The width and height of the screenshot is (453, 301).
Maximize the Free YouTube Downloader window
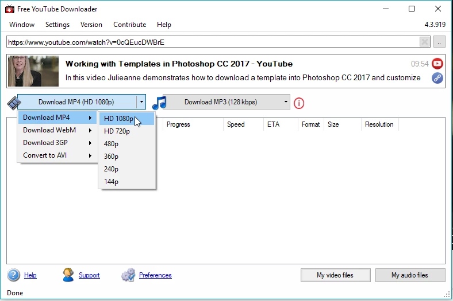[412, 9]
